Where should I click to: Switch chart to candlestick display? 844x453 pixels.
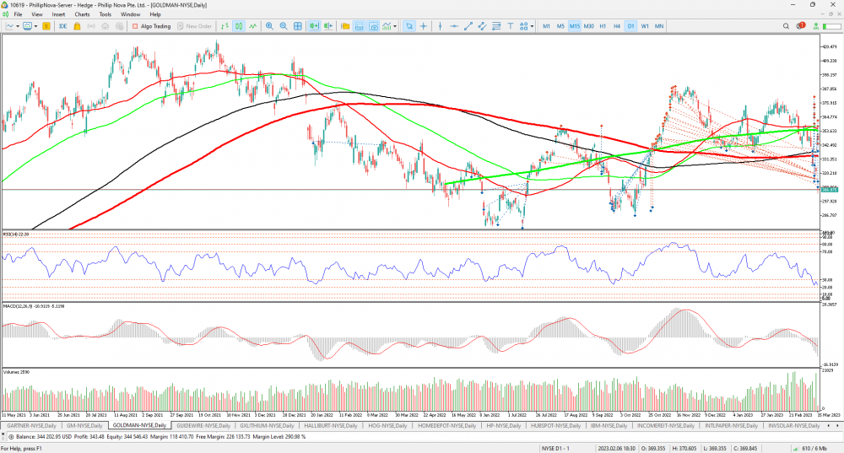point(240,26)
